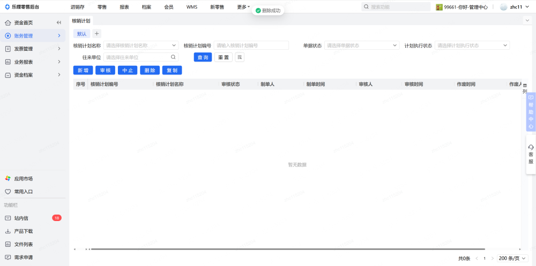Click the search icon in 往来单位 field
Image resolution: width=536 pixels, height=266 pixels.
(173, 57)
